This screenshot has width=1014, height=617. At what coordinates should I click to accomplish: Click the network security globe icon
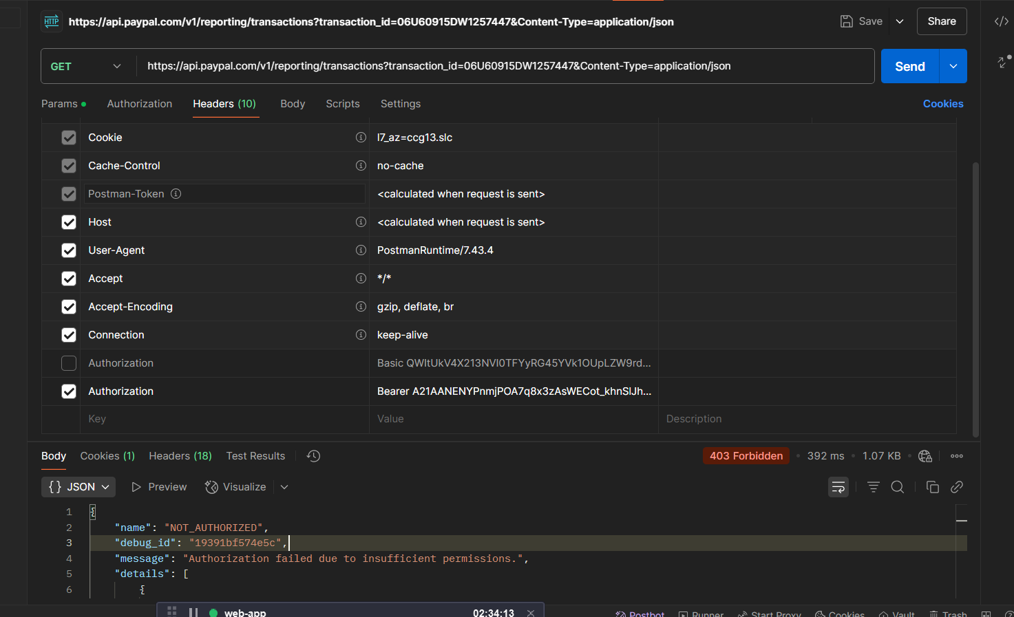(x=925, y=456)
